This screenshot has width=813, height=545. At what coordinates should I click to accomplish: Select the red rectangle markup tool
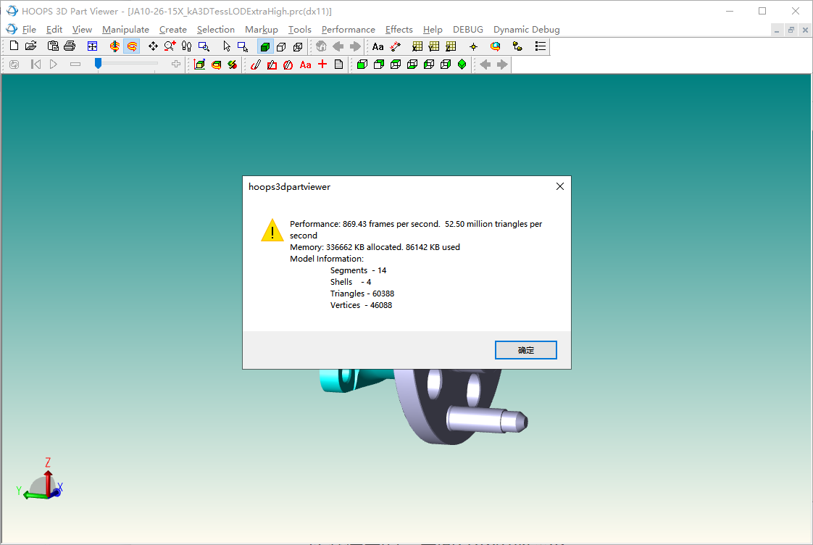[x=272, y=65]
